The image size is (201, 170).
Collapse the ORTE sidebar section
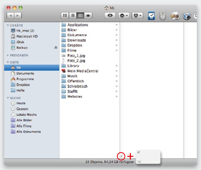tap(8, 62)
